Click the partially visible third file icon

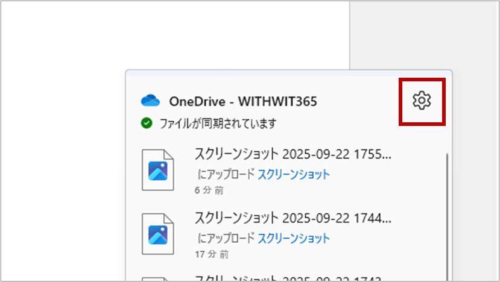point(157,278)
